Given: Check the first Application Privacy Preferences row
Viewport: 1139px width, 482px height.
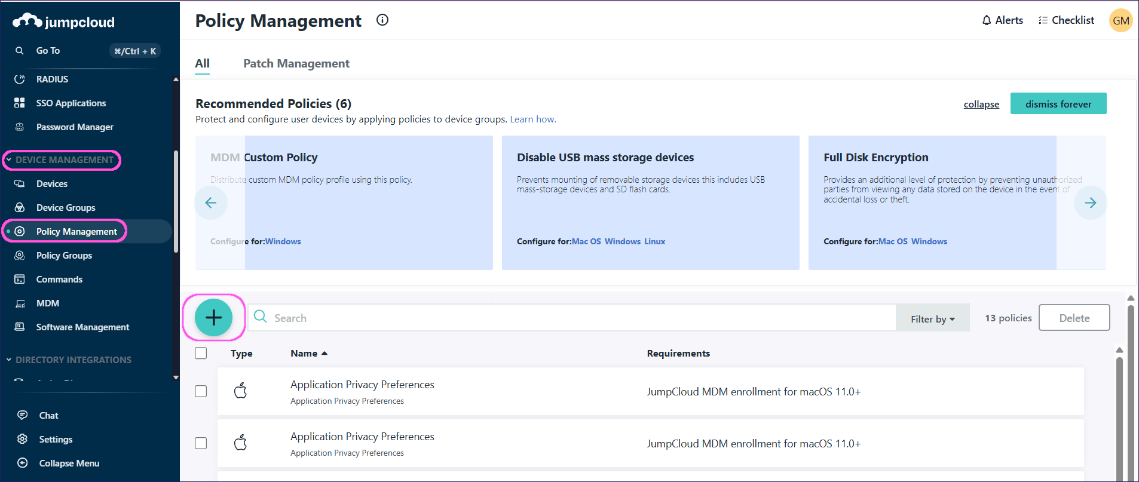Looking at the screenshot, I should 201,391.
